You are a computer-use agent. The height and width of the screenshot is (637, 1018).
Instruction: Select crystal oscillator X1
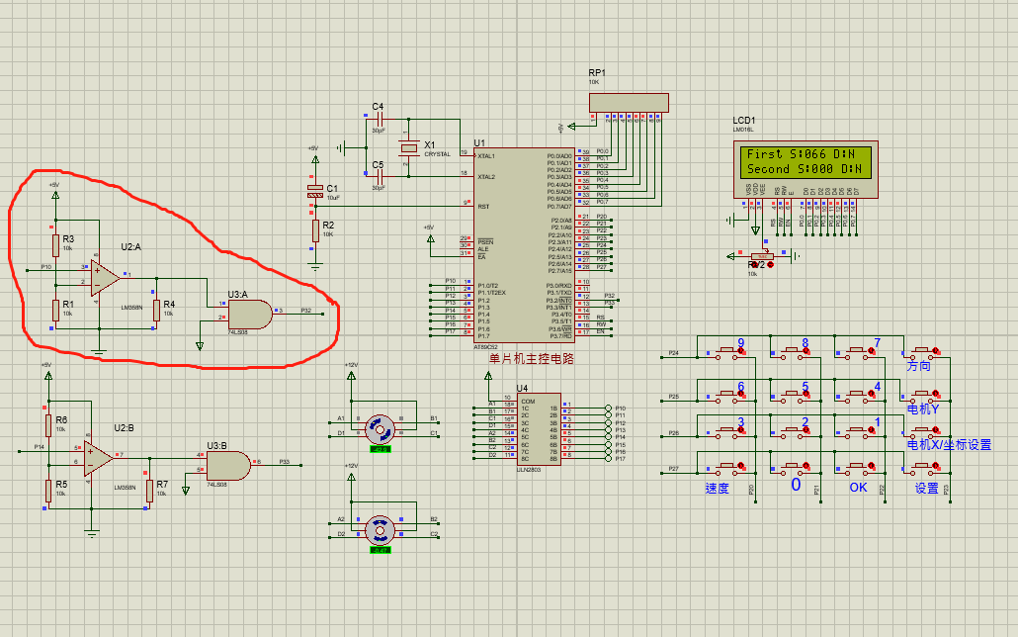coord(408,148)
